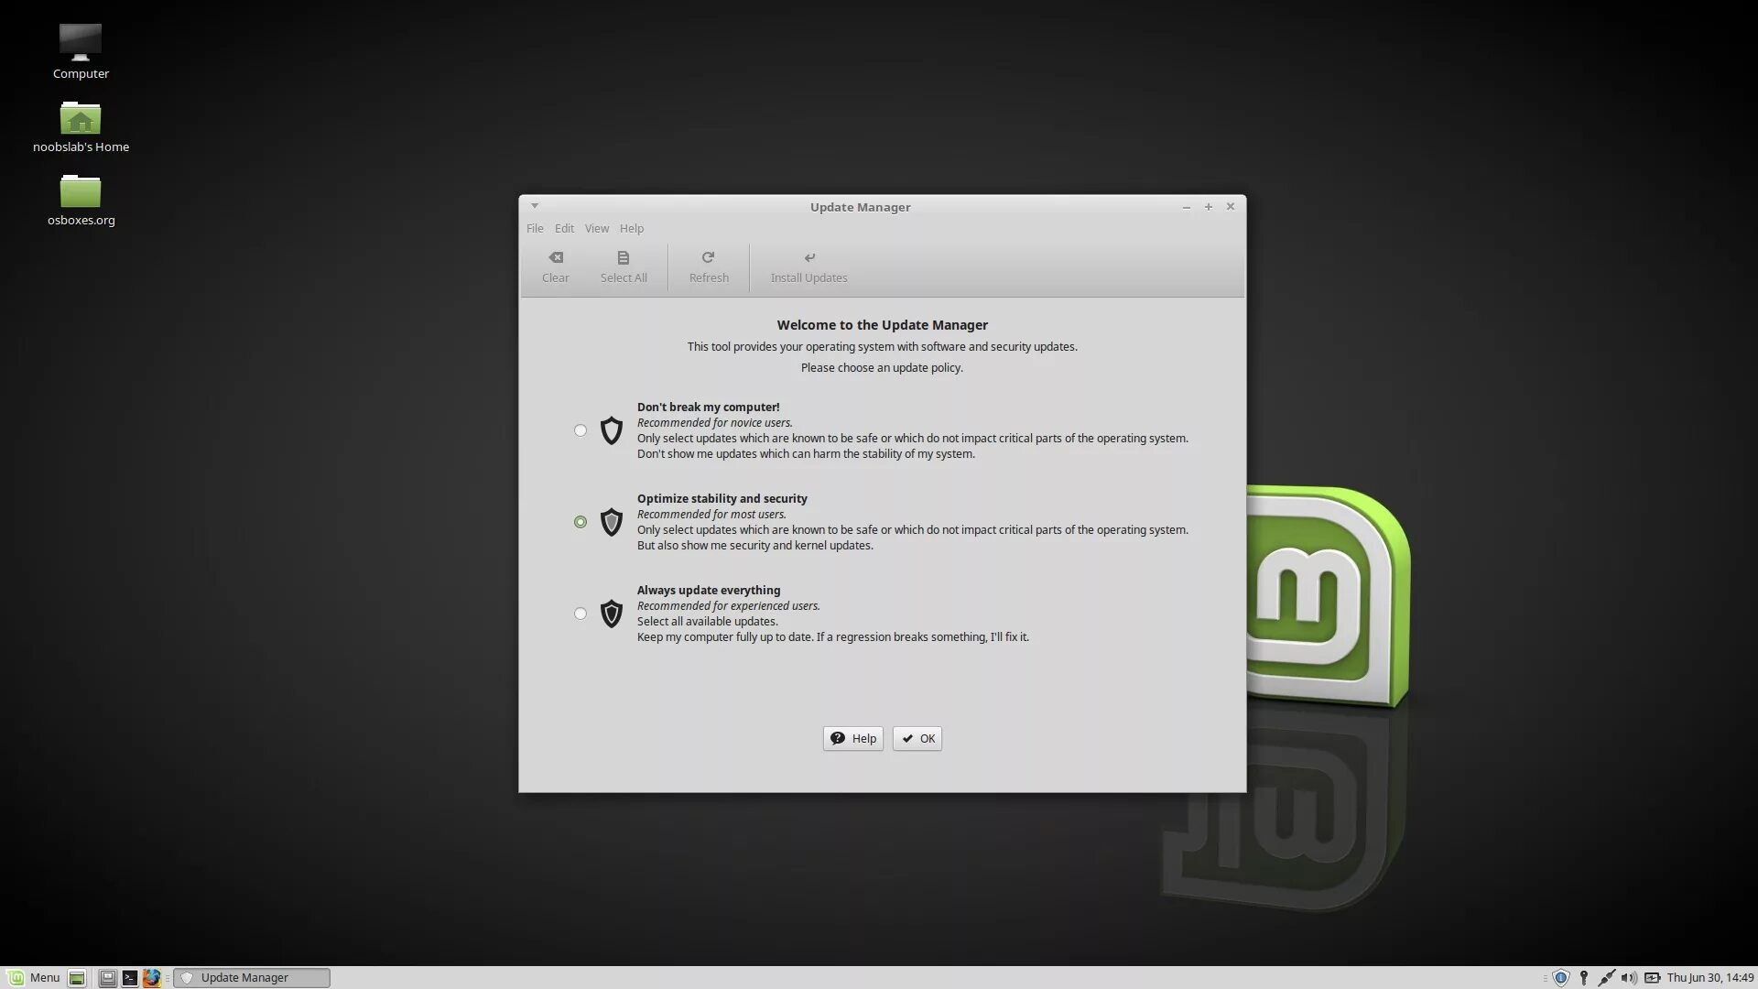The image size is (1758, 989).
Task: Click the shield icon beside Always update everything
Action: tap(611, 614)
